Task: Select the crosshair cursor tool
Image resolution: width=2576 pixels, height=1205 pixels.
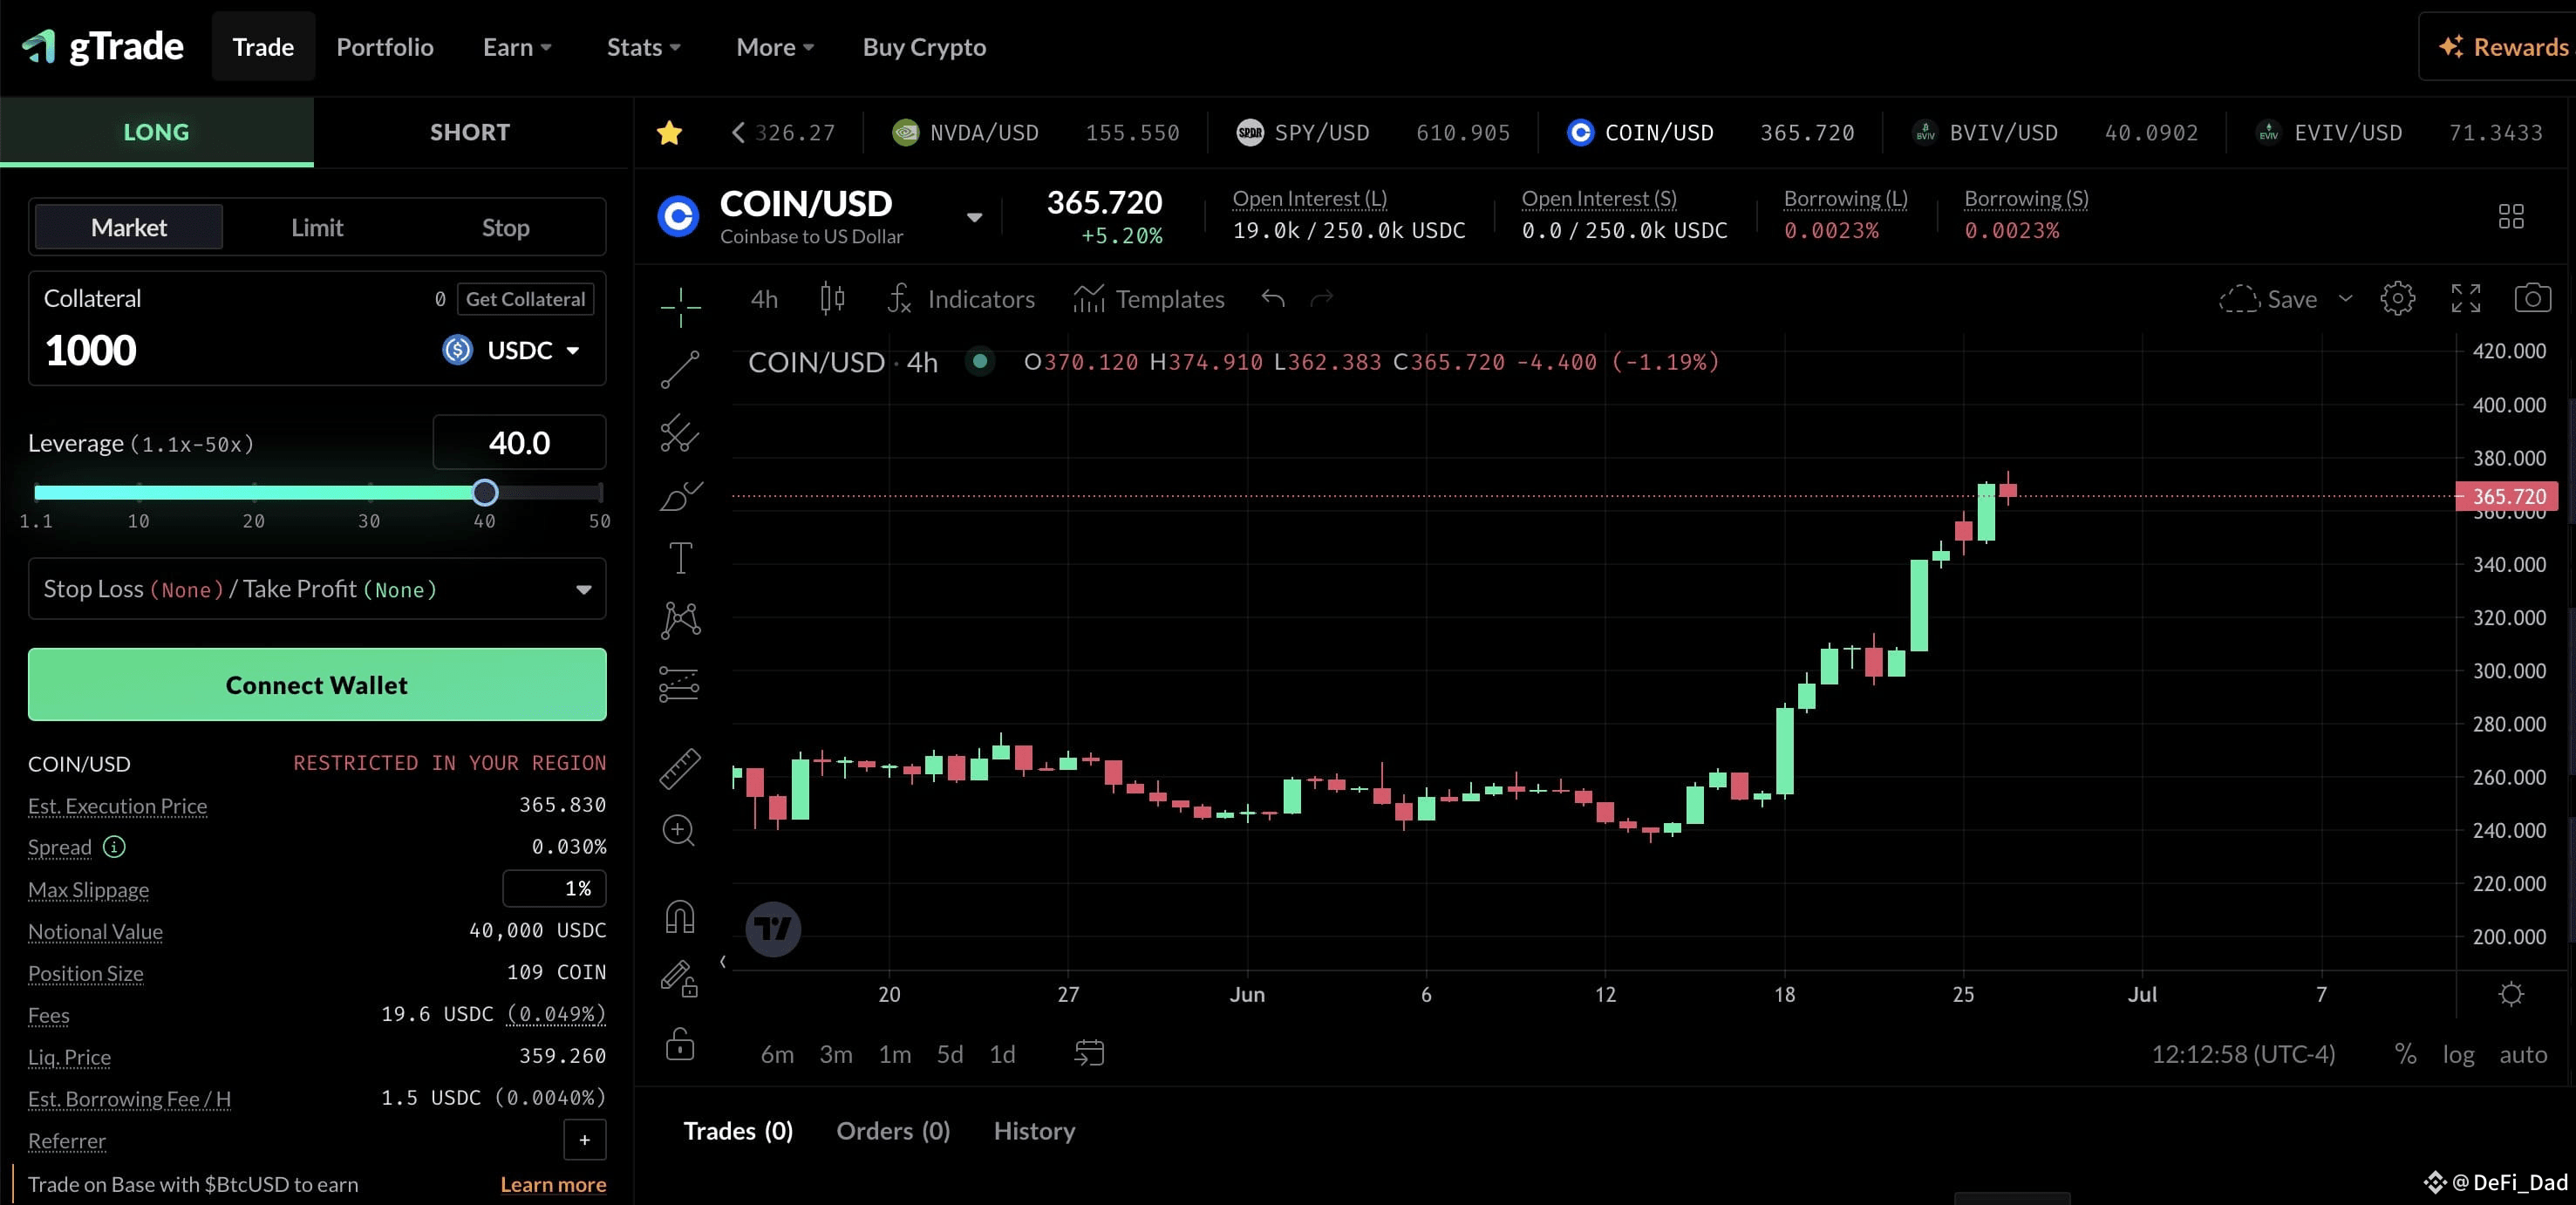Action: [x=680, y=306]
